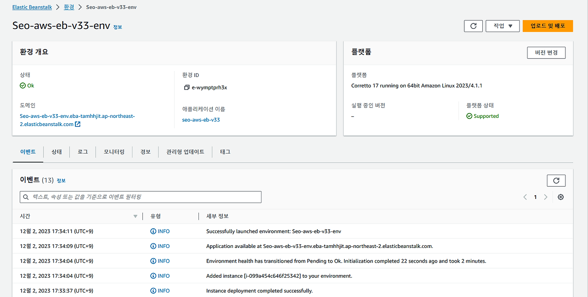
Task: Open Elastic Beanstalk breadcrumb link
Action: click(x=32, y=7)
